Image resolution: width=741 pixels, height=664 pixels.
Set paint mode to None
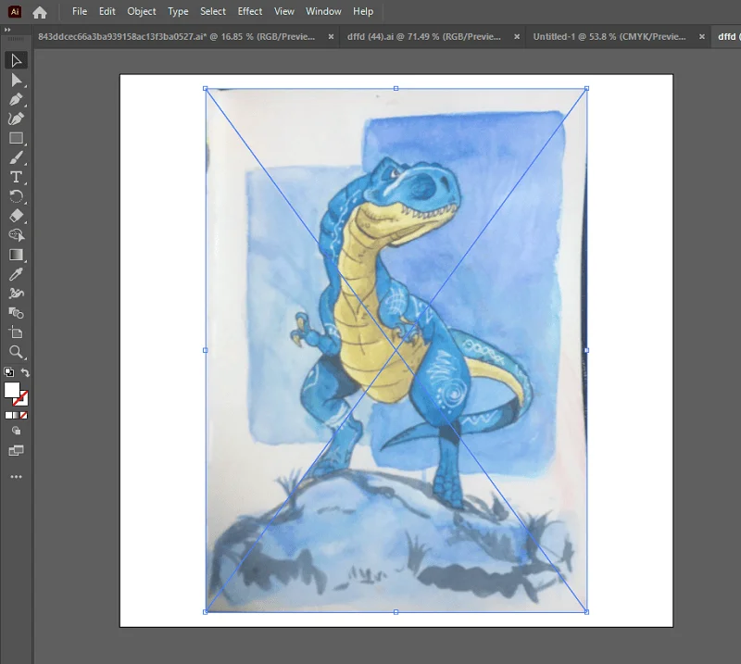click(24, 416)
